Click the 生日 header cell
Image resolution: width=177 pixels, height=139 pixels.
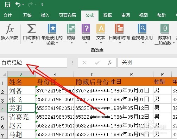[x=132, y=82]
